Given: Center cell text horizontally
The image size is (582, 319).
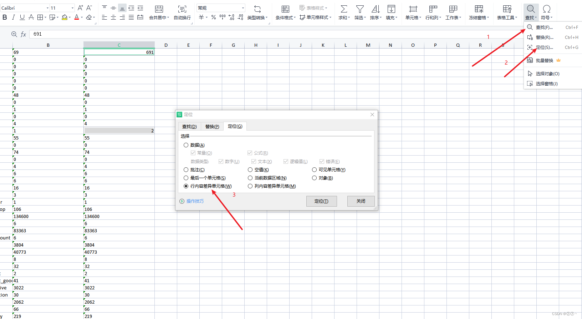Looking at the screenshot, I should (x=113, y=17).
